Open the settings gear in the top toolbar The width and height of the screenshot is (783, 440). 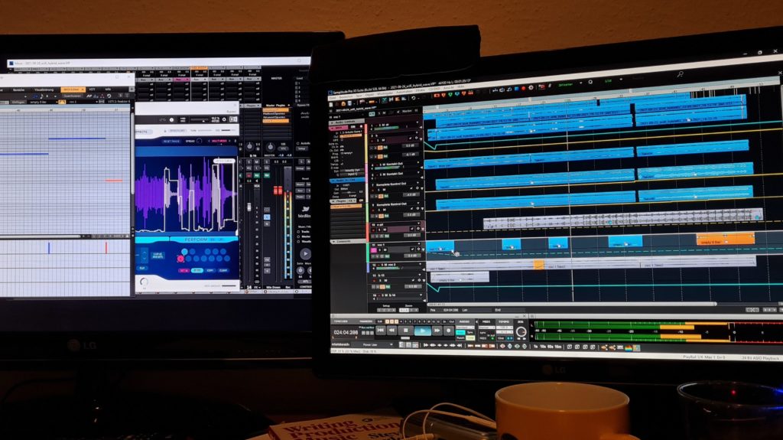[x=531, y=87]
